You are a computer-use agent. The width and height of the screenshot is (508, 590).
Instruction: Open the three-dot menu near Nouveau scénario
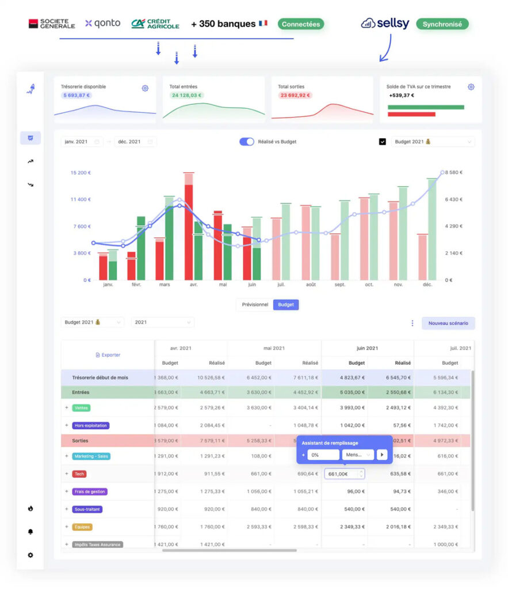point(412,323)
